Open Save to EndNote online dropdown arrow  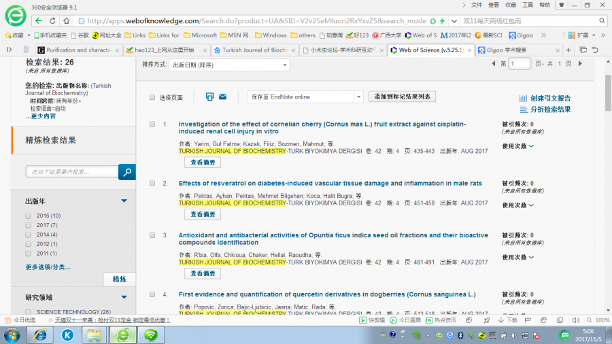click(x=358, y=97)
